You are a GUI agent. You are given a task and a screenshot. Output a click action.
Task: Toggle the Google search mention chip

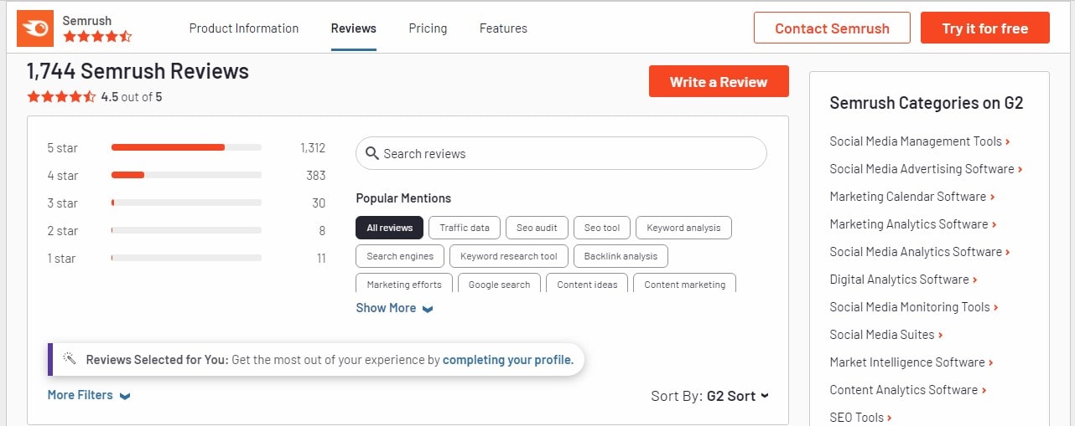pyautogui.click(x=499, y=283)
